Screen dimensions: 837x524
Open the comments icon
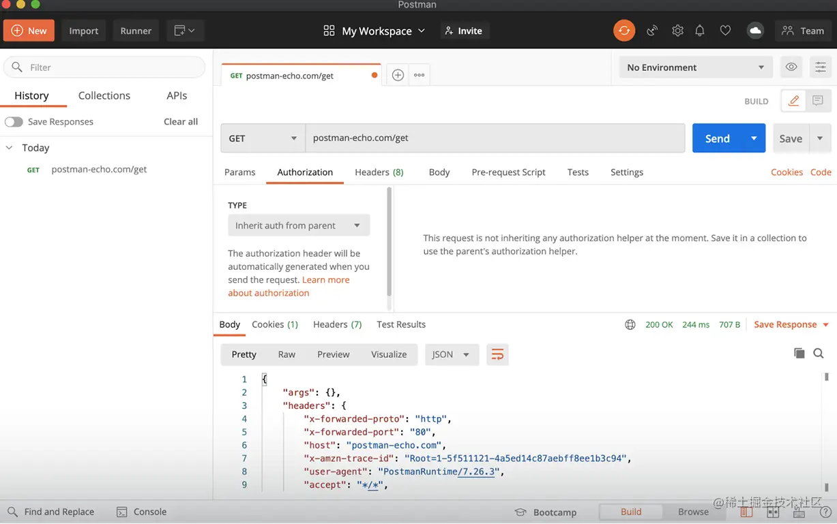coord(818,101)
